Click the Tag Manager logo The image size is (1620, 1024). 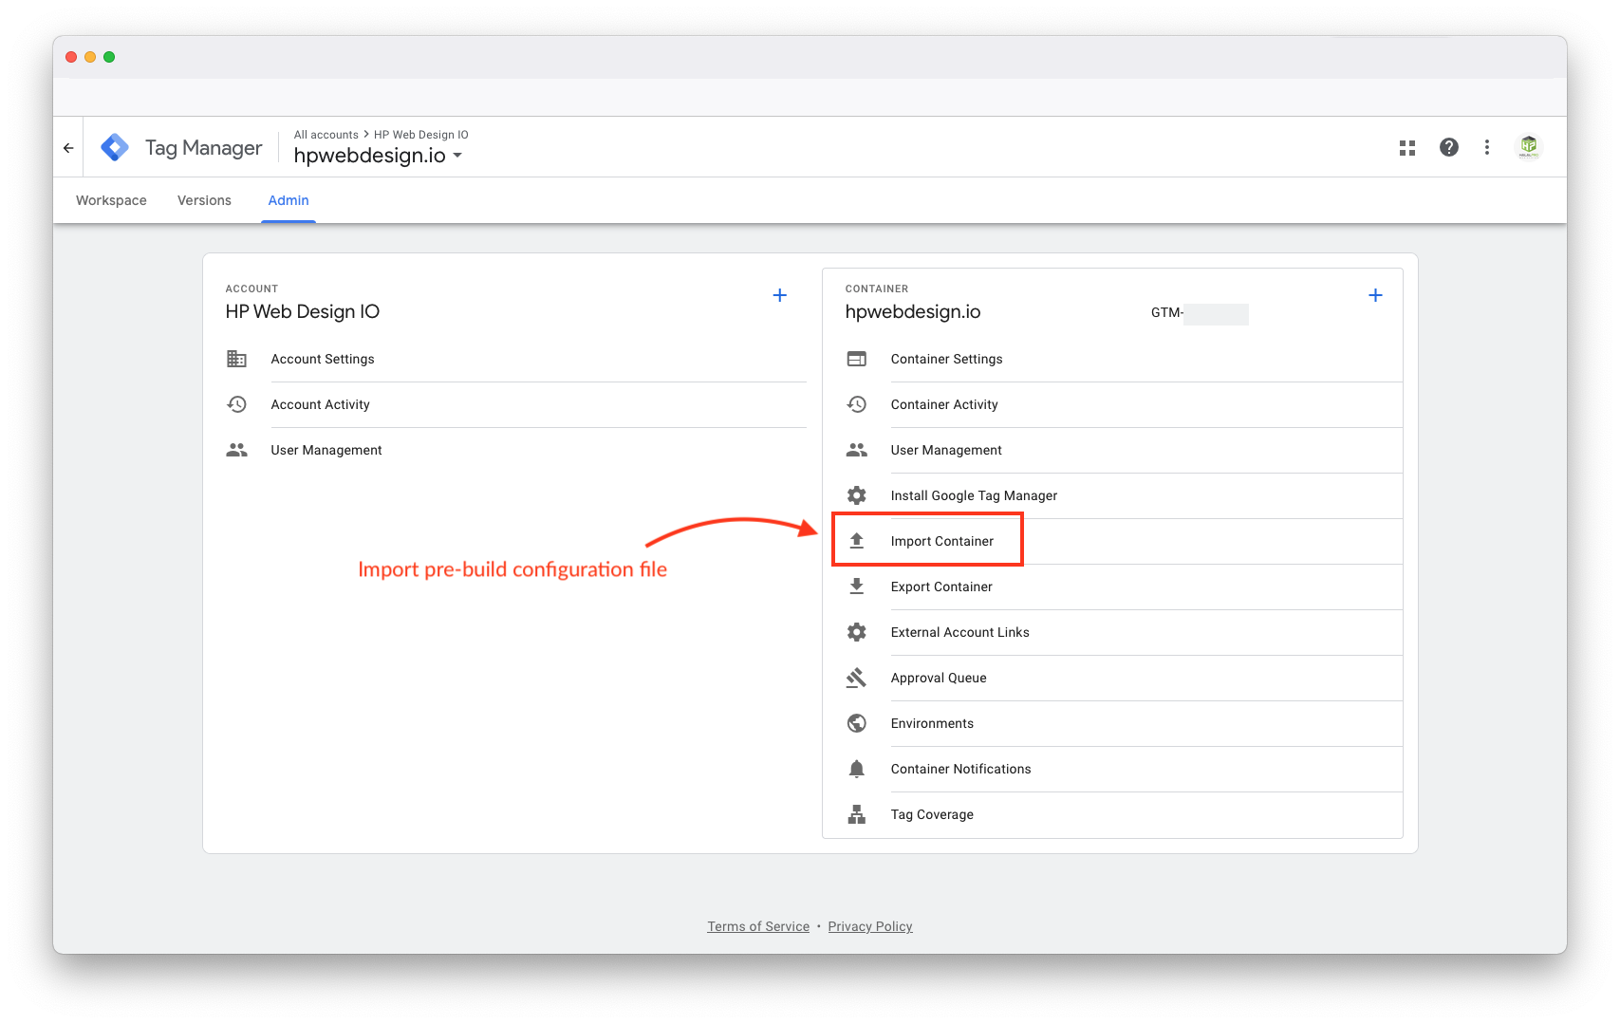coord(115,147)
